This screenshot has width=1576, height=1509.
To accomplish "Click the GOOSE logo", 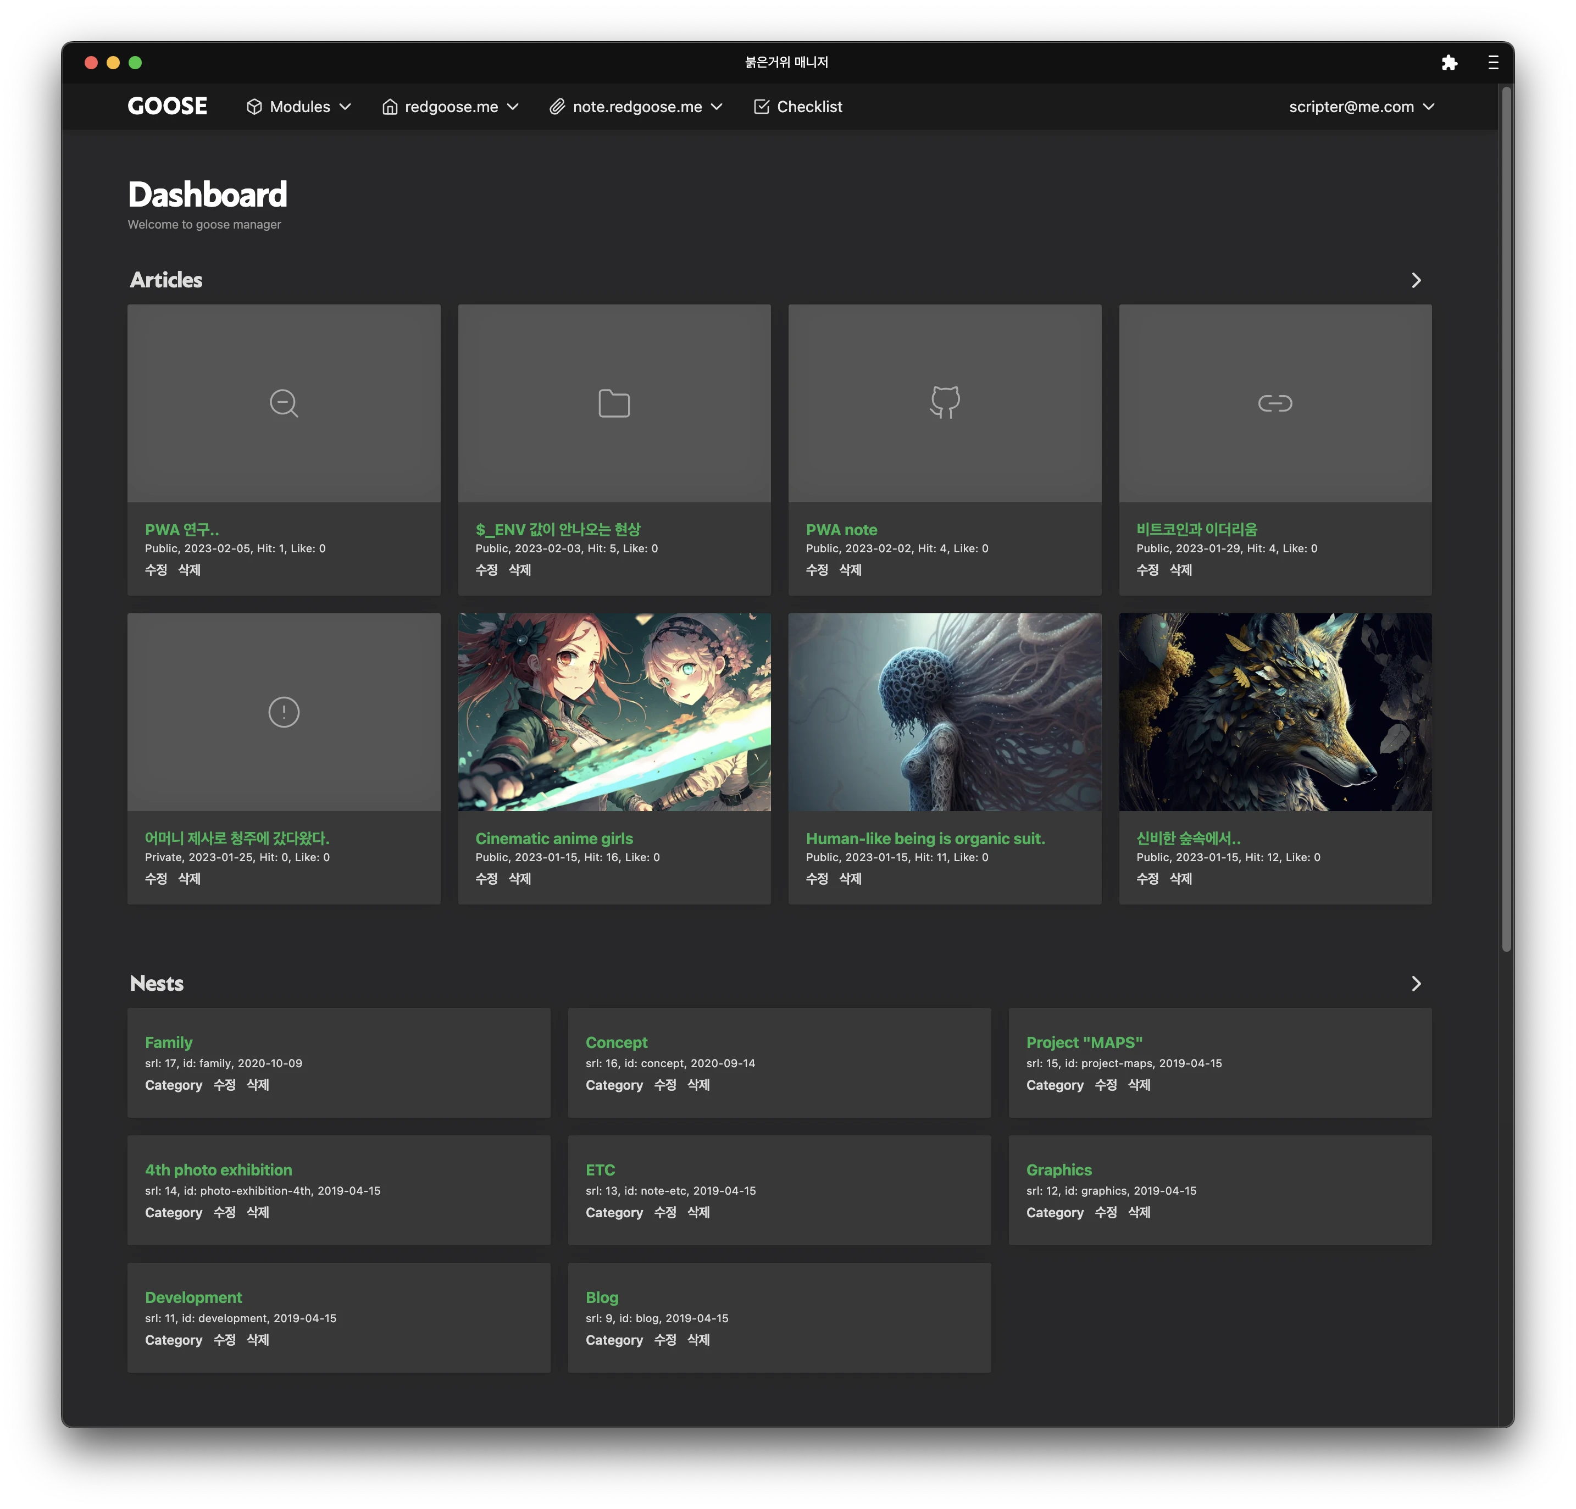I will tap(167, 106).
